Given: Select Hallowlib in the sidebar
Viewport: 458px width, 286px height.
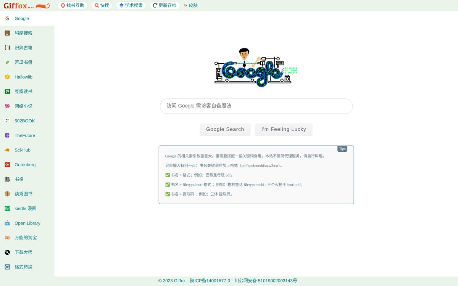Looking at the screenshot, I should tap(27, 77).
